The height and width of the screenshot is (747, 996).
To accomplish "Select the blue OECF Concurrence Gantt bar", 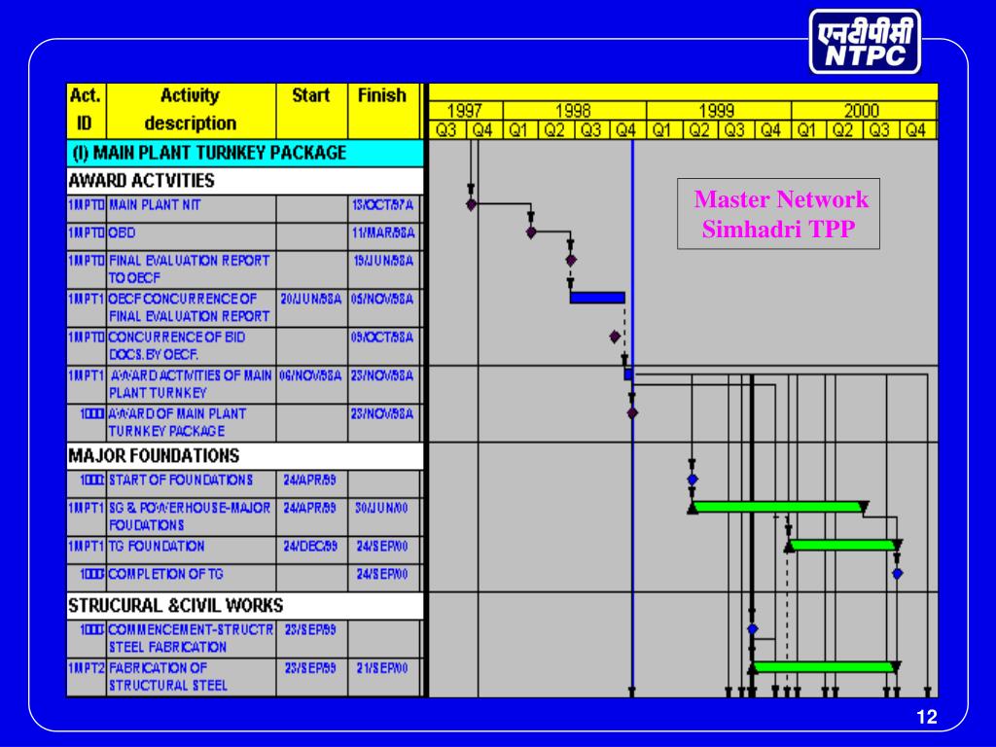I will click(x=597, y=298).
